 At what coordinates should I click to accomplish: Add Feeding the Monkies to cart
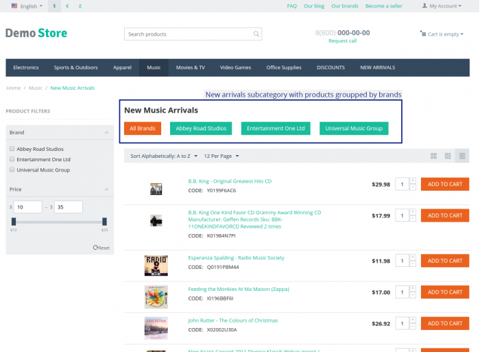[x=445, y=292]
